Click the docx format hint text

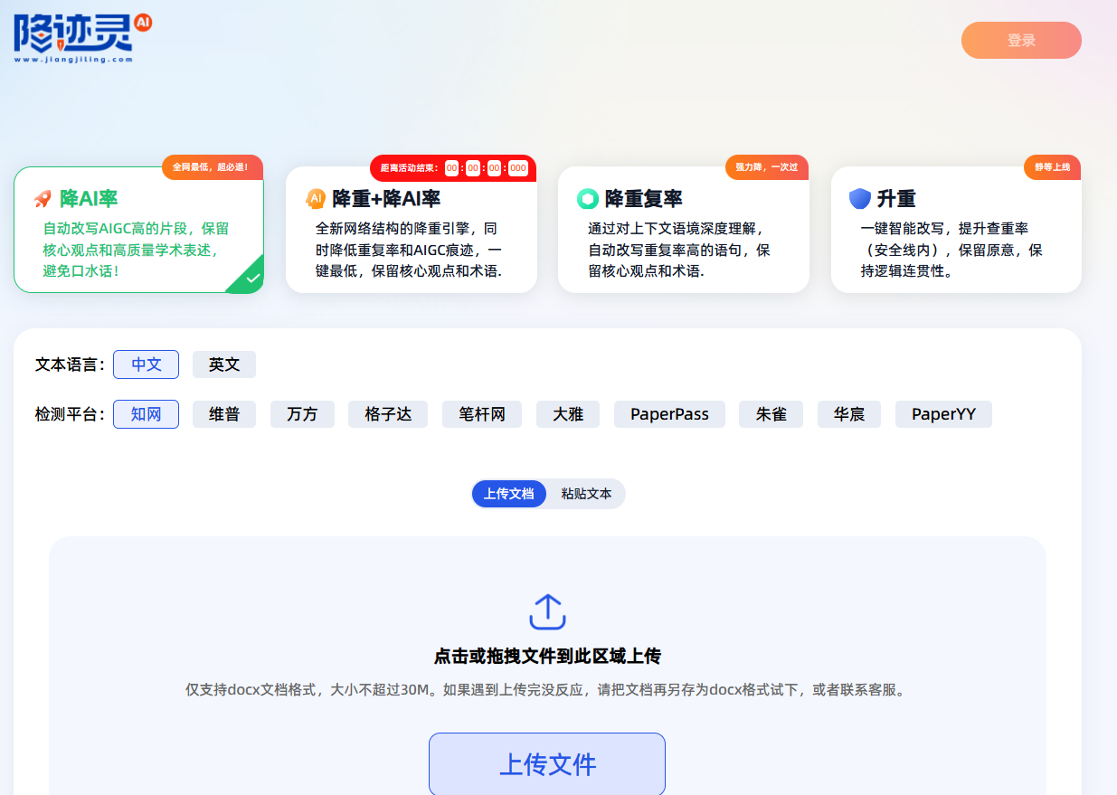tap(547, 690)
